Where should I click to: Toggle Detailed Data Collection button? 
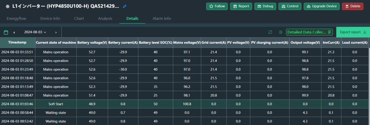[309, 32]
